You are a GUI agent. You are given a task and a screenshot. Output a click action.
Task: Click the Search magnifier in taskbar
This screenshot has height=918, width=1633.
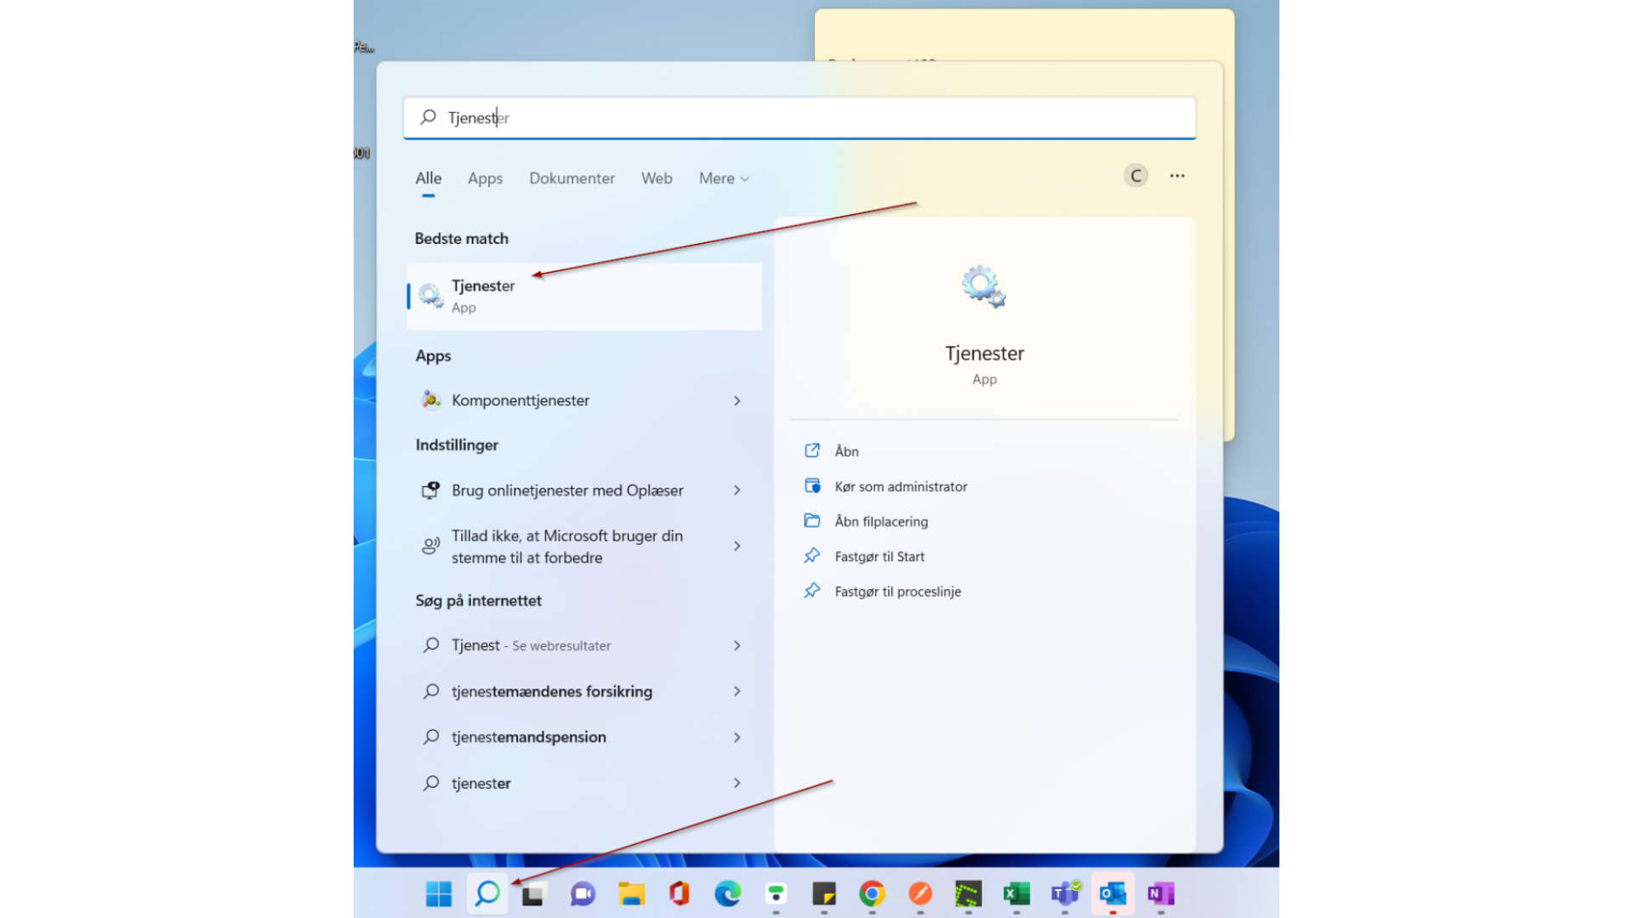[x=487, y=893]
